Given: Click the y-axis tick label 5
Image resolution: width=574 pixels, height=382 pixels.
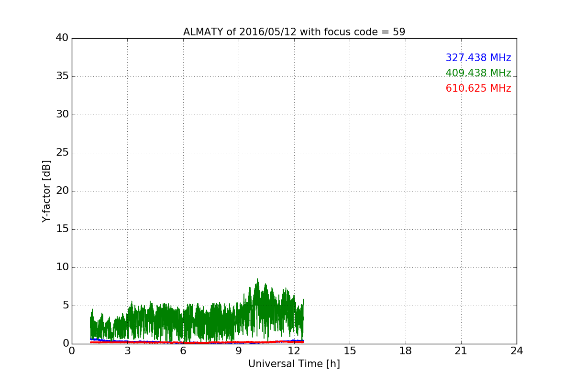Looking at the screenshot, I should [x=66, y=306].
